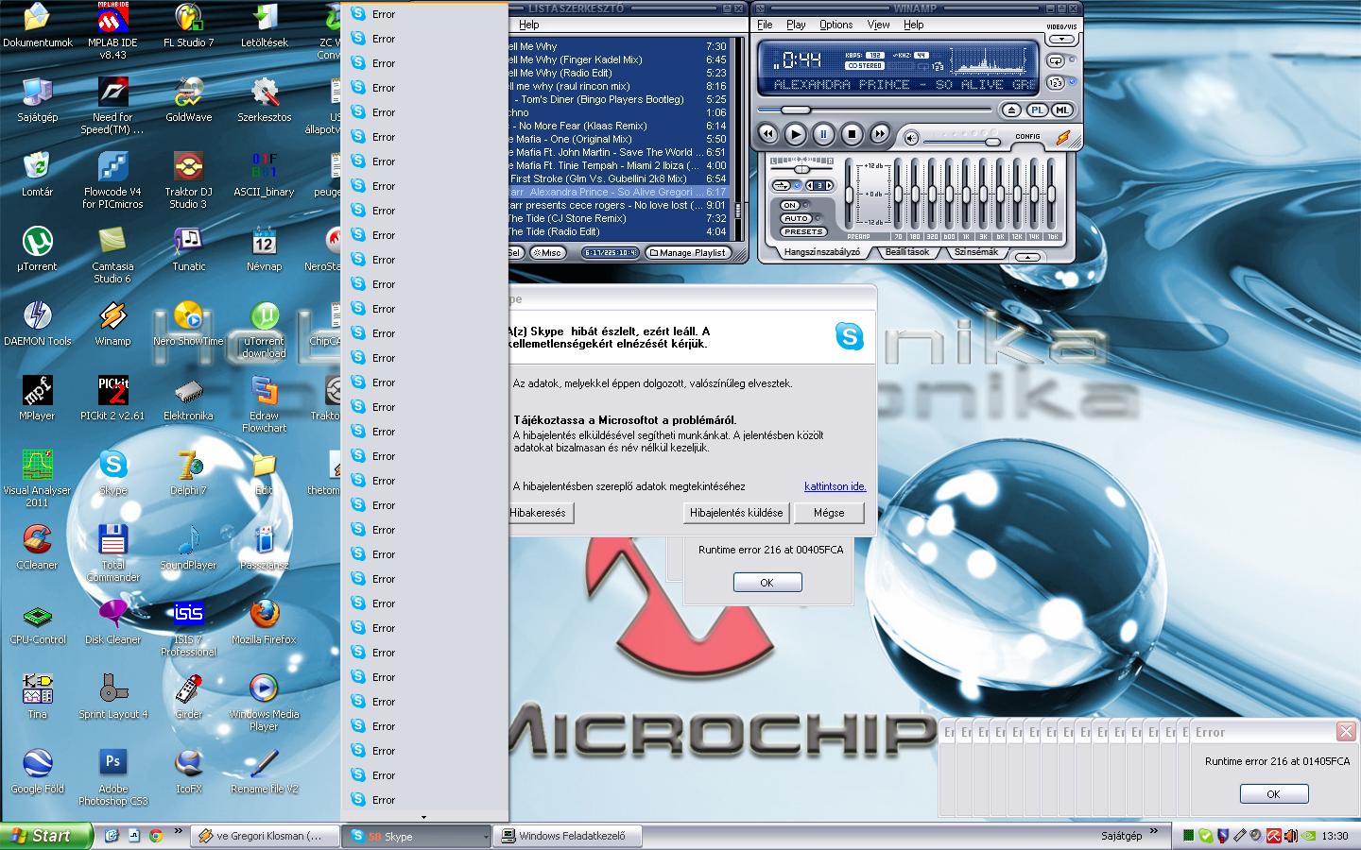Select the CCleaner desktop icon
Image resolution: width=1361 pixels, height=850 pixels.
point(37,548)
